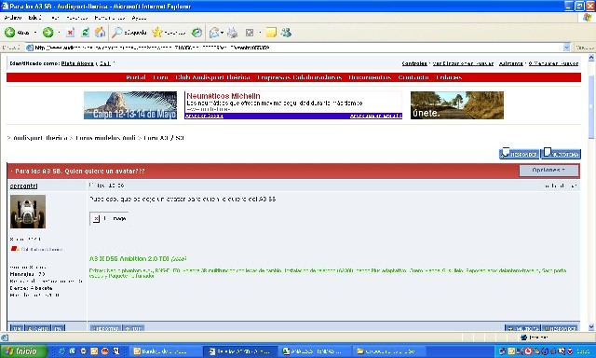Open the History globe-clock icon

click(x=196, y=33)
